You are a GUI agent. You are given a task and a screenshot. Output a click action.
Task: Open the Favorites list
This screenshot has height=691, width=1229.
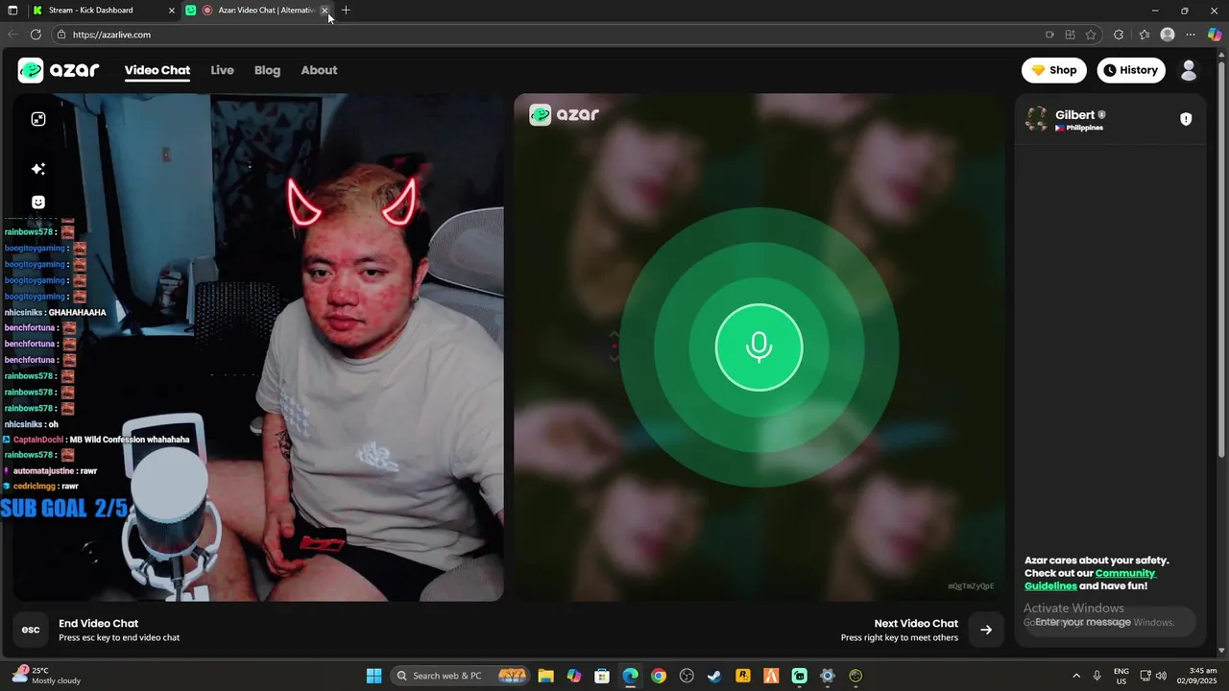(x=1145, y=35)
